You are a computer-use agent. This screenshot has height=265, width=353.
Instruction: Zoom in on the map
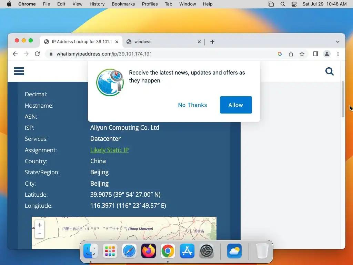pyautogui.click(x=40, y=225)
